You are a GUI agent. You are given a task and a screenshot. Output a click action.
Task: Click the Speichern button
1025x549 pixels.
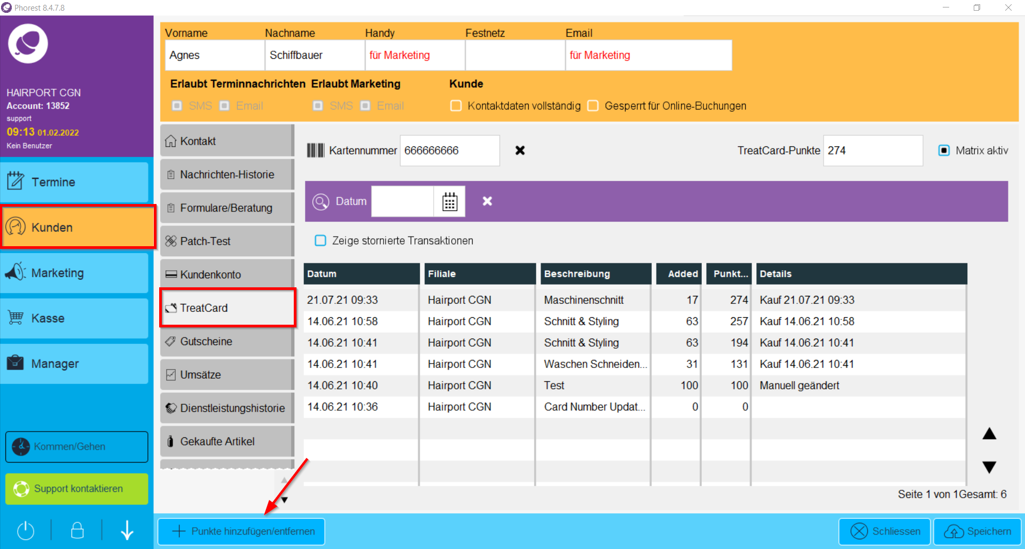pos(977,531)
